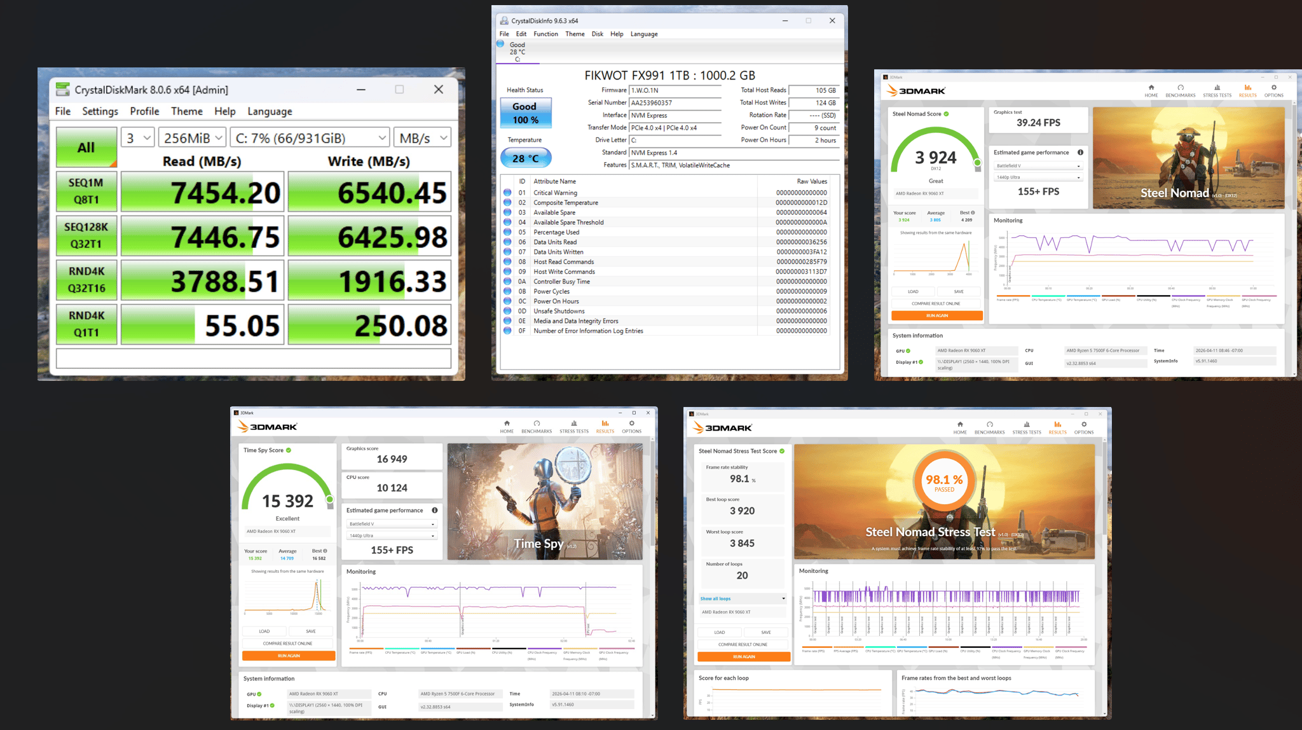Viewport: 1302px width, 730px height.
Task: Click RESULTS in the Steel Nomad Stress Test window
Action: [x=1058, y=428]
